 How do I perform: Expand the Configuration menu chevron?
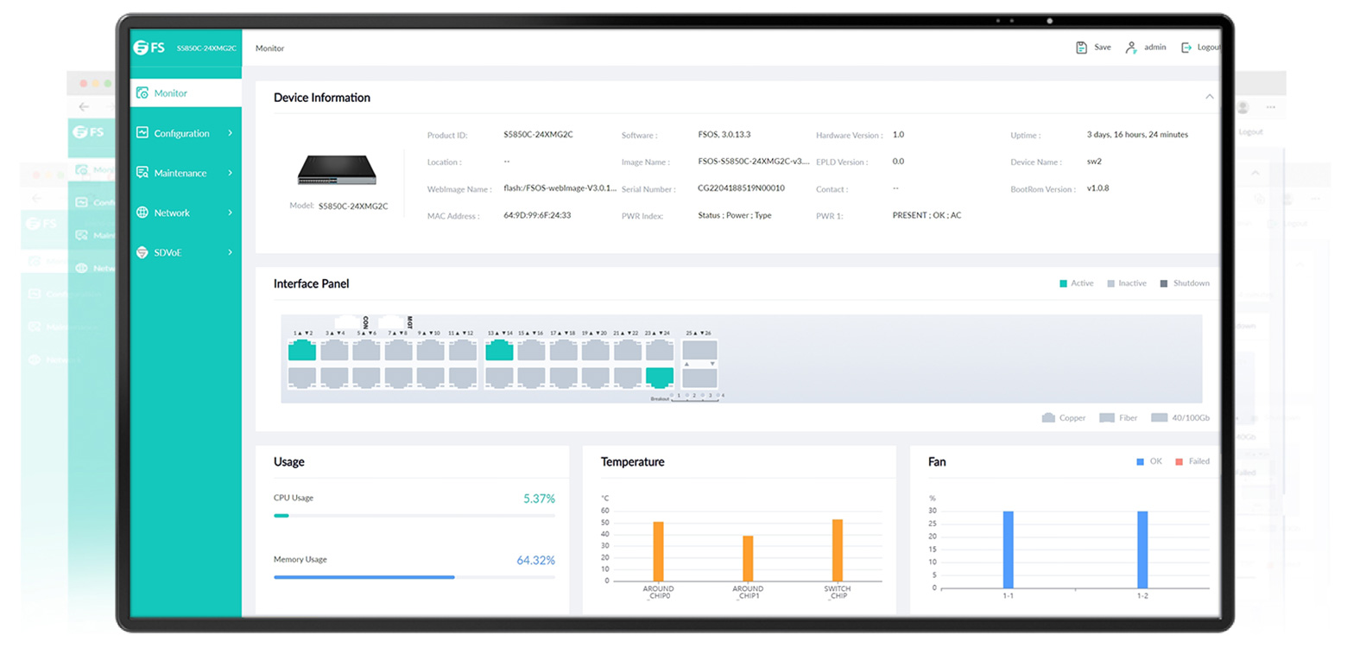pyautogui.click(x=231, y=133)
